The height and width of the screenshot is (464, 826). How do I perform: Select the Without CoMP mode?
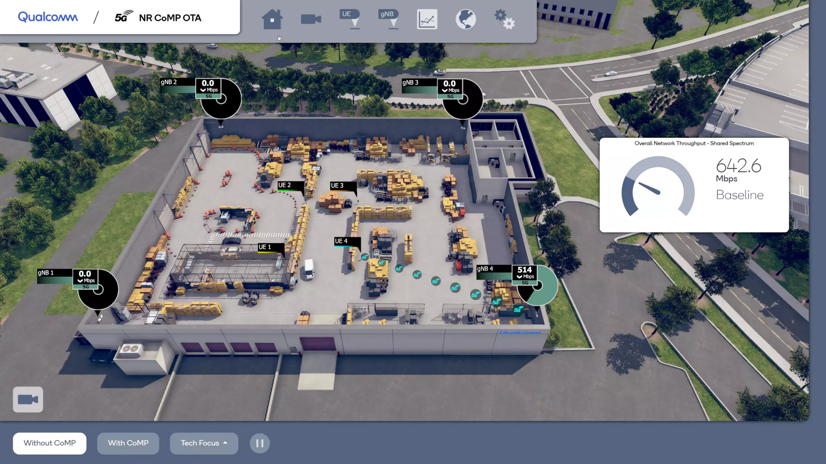tap(50, 443)
